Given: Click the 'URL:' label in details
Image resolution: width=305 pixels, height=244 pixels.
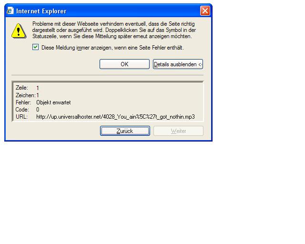Looking at the screenshot, I should pyautogui.click(x=21, y=117).
